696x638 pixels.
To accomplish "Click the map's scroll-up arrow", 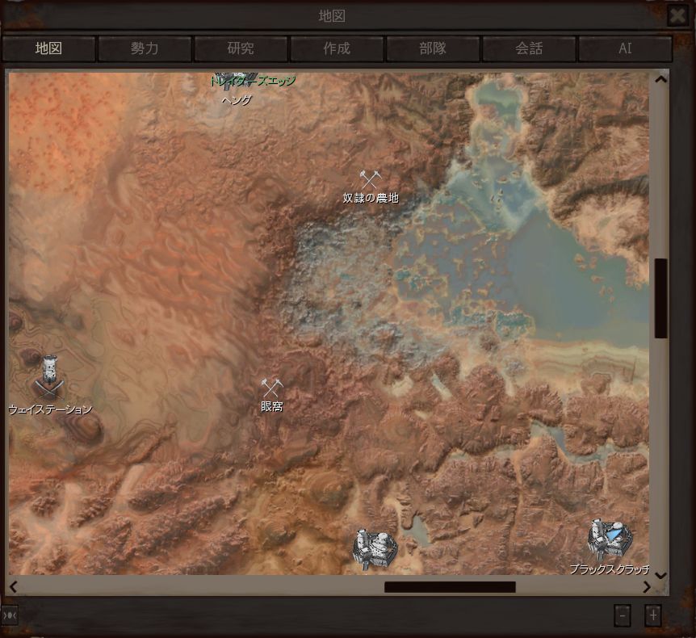I will (660, 79).
